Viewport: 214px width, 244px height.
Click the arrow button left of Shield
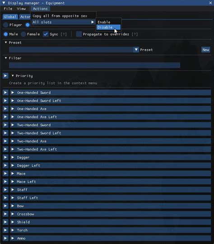click(5, 222)
